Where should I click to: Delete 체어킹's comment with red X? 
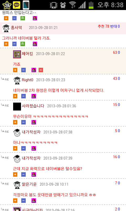[41, 70]
